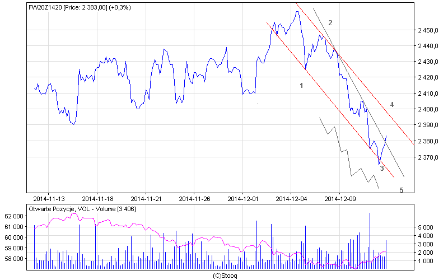This screenshot has width=448, height=280.
Task: Click the 58 000 open interest label
Action: [14, 259]
